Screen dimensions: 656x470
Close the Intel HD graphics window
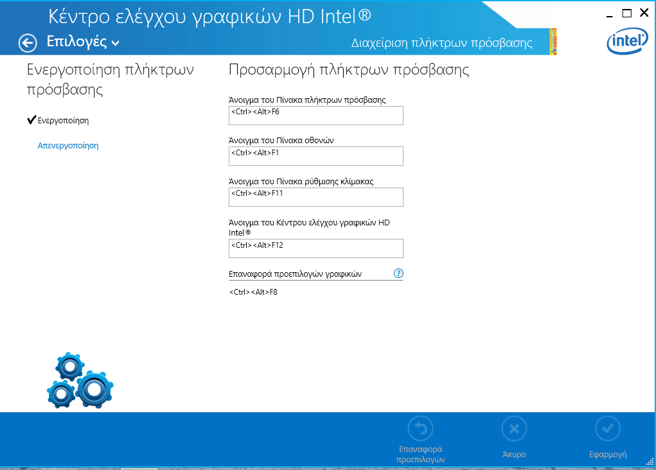[x=644, y=13]
